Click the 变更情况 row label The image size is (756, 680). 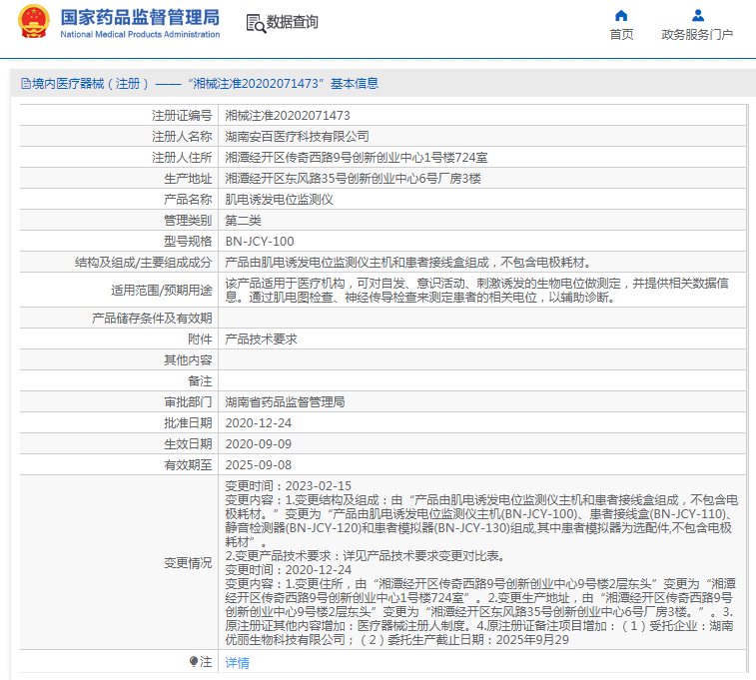[188, 563]
